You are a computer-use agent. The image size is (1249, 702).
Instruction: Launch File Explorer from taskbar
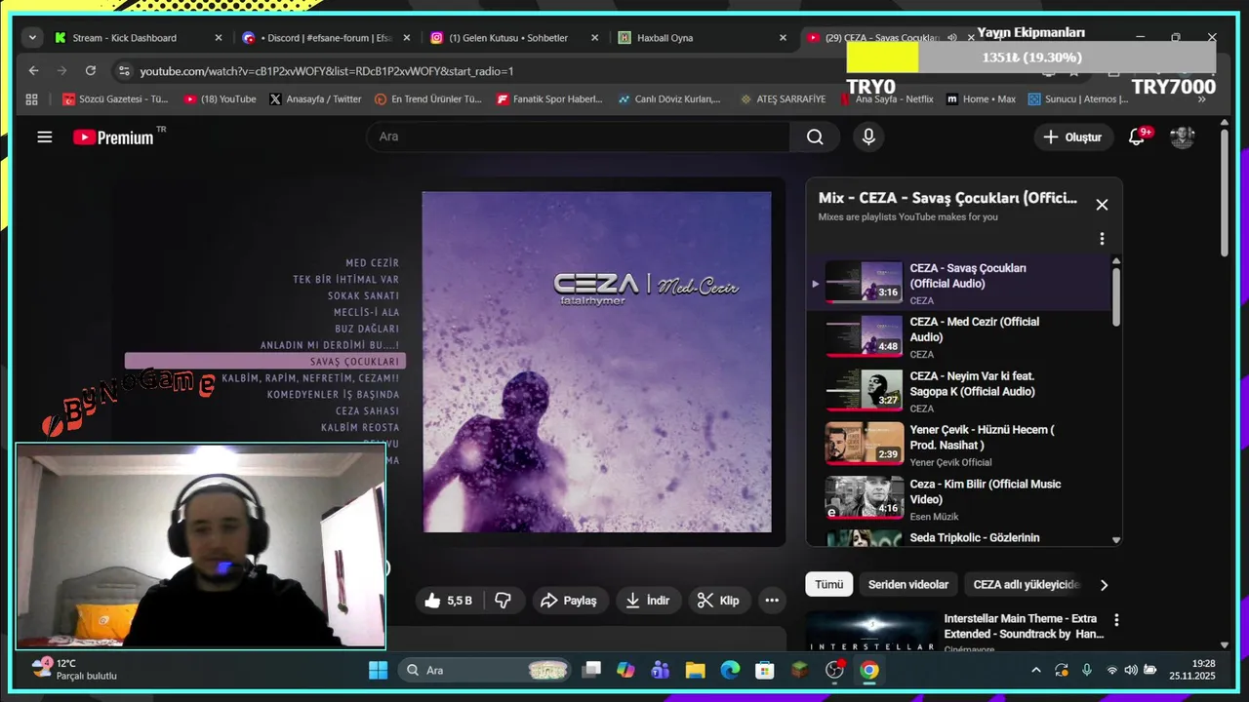(x=695, y=670)
